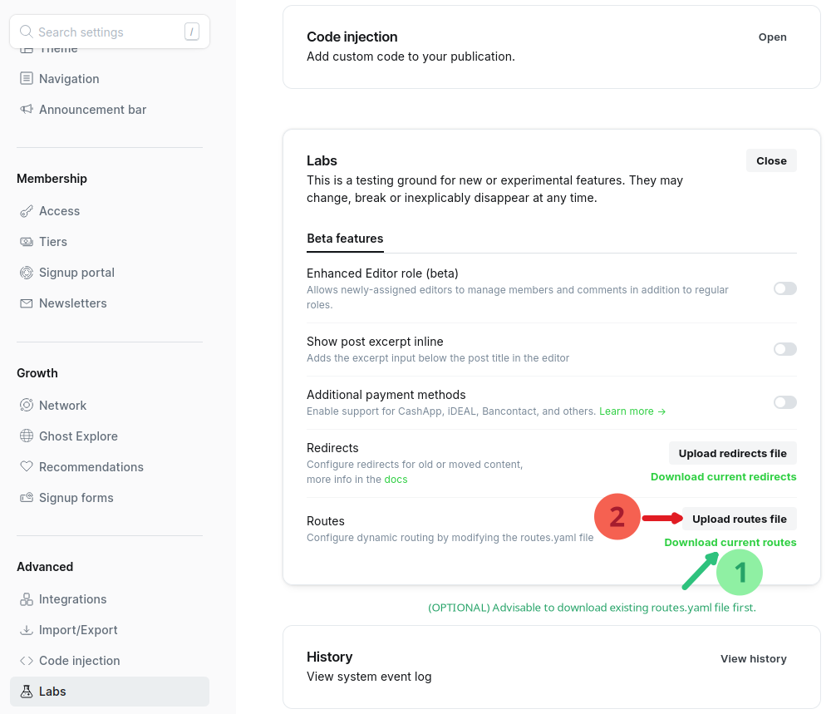Open View history for system log
This screenshot has height=714, width=836.
click(753, 659)
